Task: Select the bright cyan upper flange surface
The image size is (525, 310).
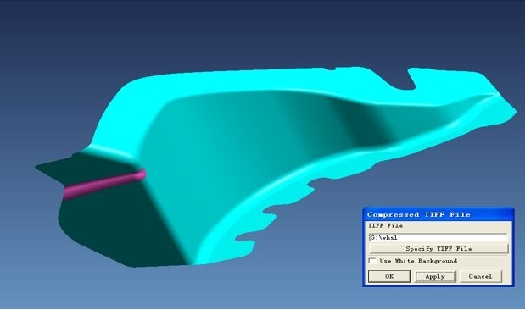Action: tap(234, 80)
